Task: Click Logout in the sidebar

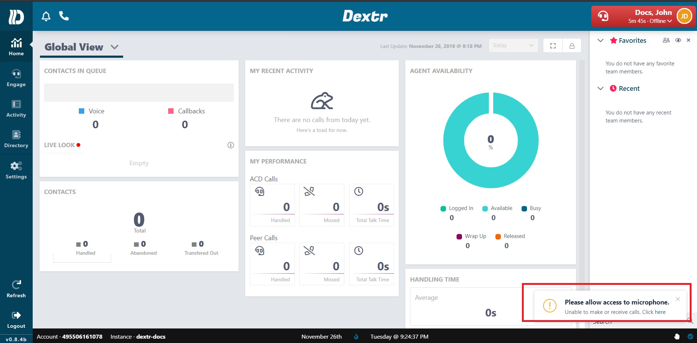Action: coord(16,320)
